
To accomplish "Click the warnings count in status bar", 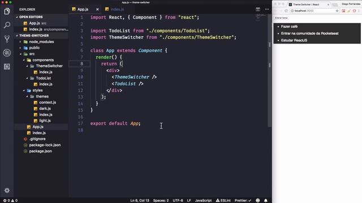I will [x=14, y=201].
